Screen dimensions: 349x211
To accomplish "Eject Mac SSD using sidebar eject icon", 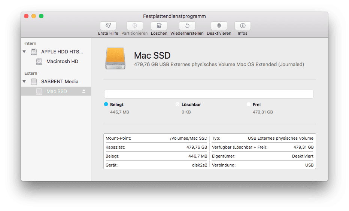I will pos(84,91).
